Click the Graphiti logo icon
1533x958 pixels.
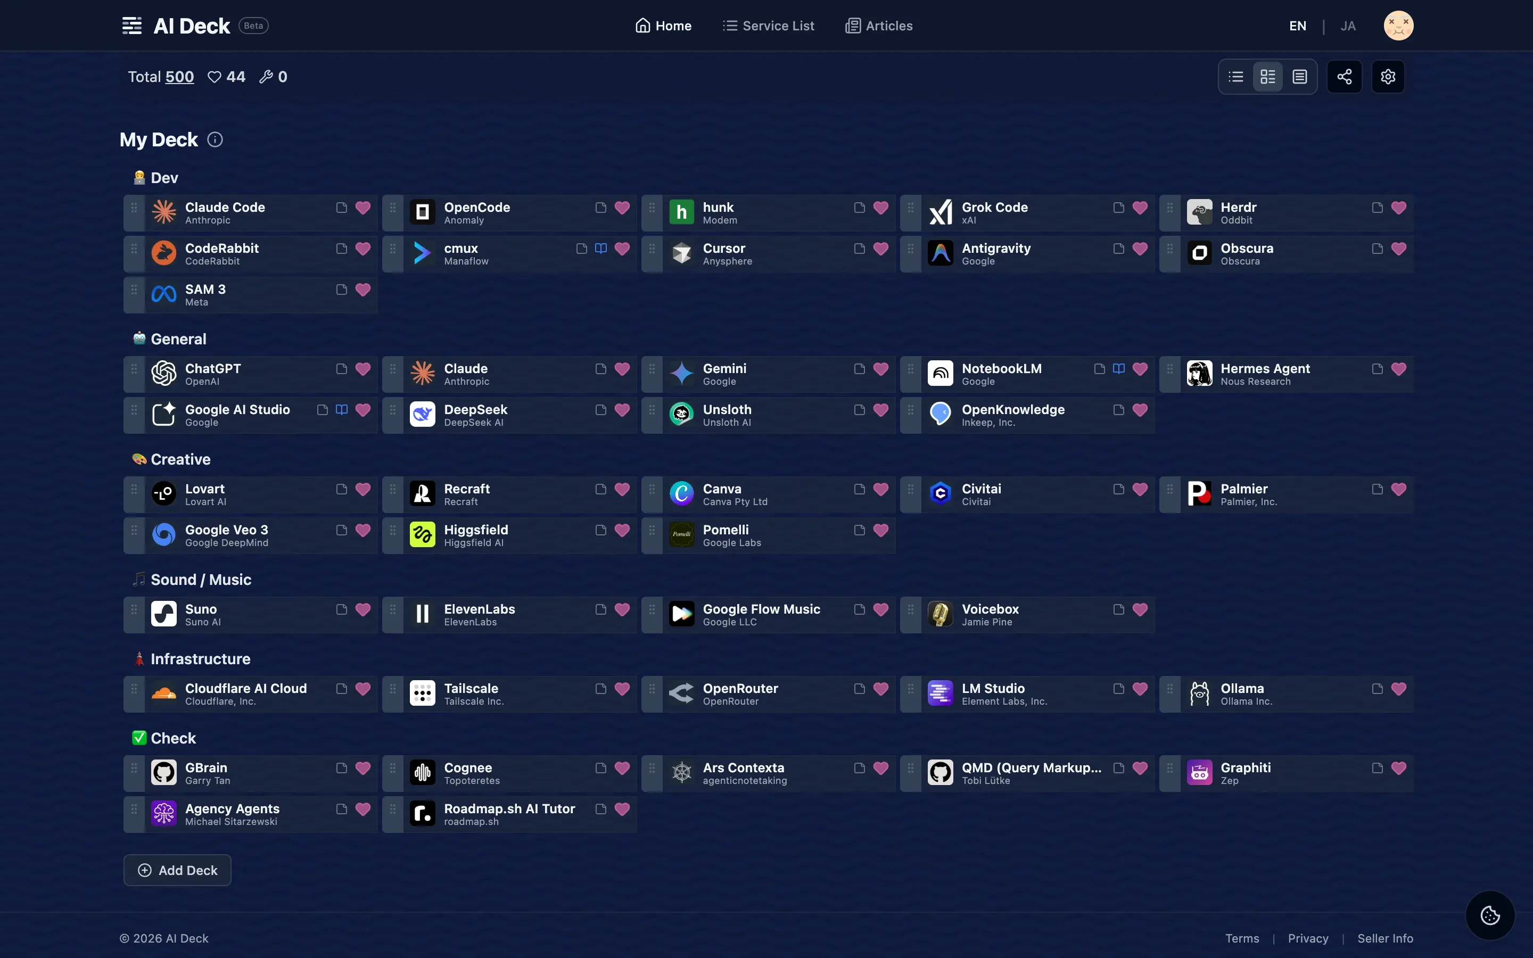click(x=1199, y=772)
